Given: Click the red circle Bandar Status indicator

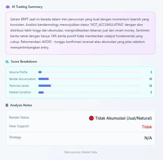Looking at the screenshot, I should [x=91, y=118].
